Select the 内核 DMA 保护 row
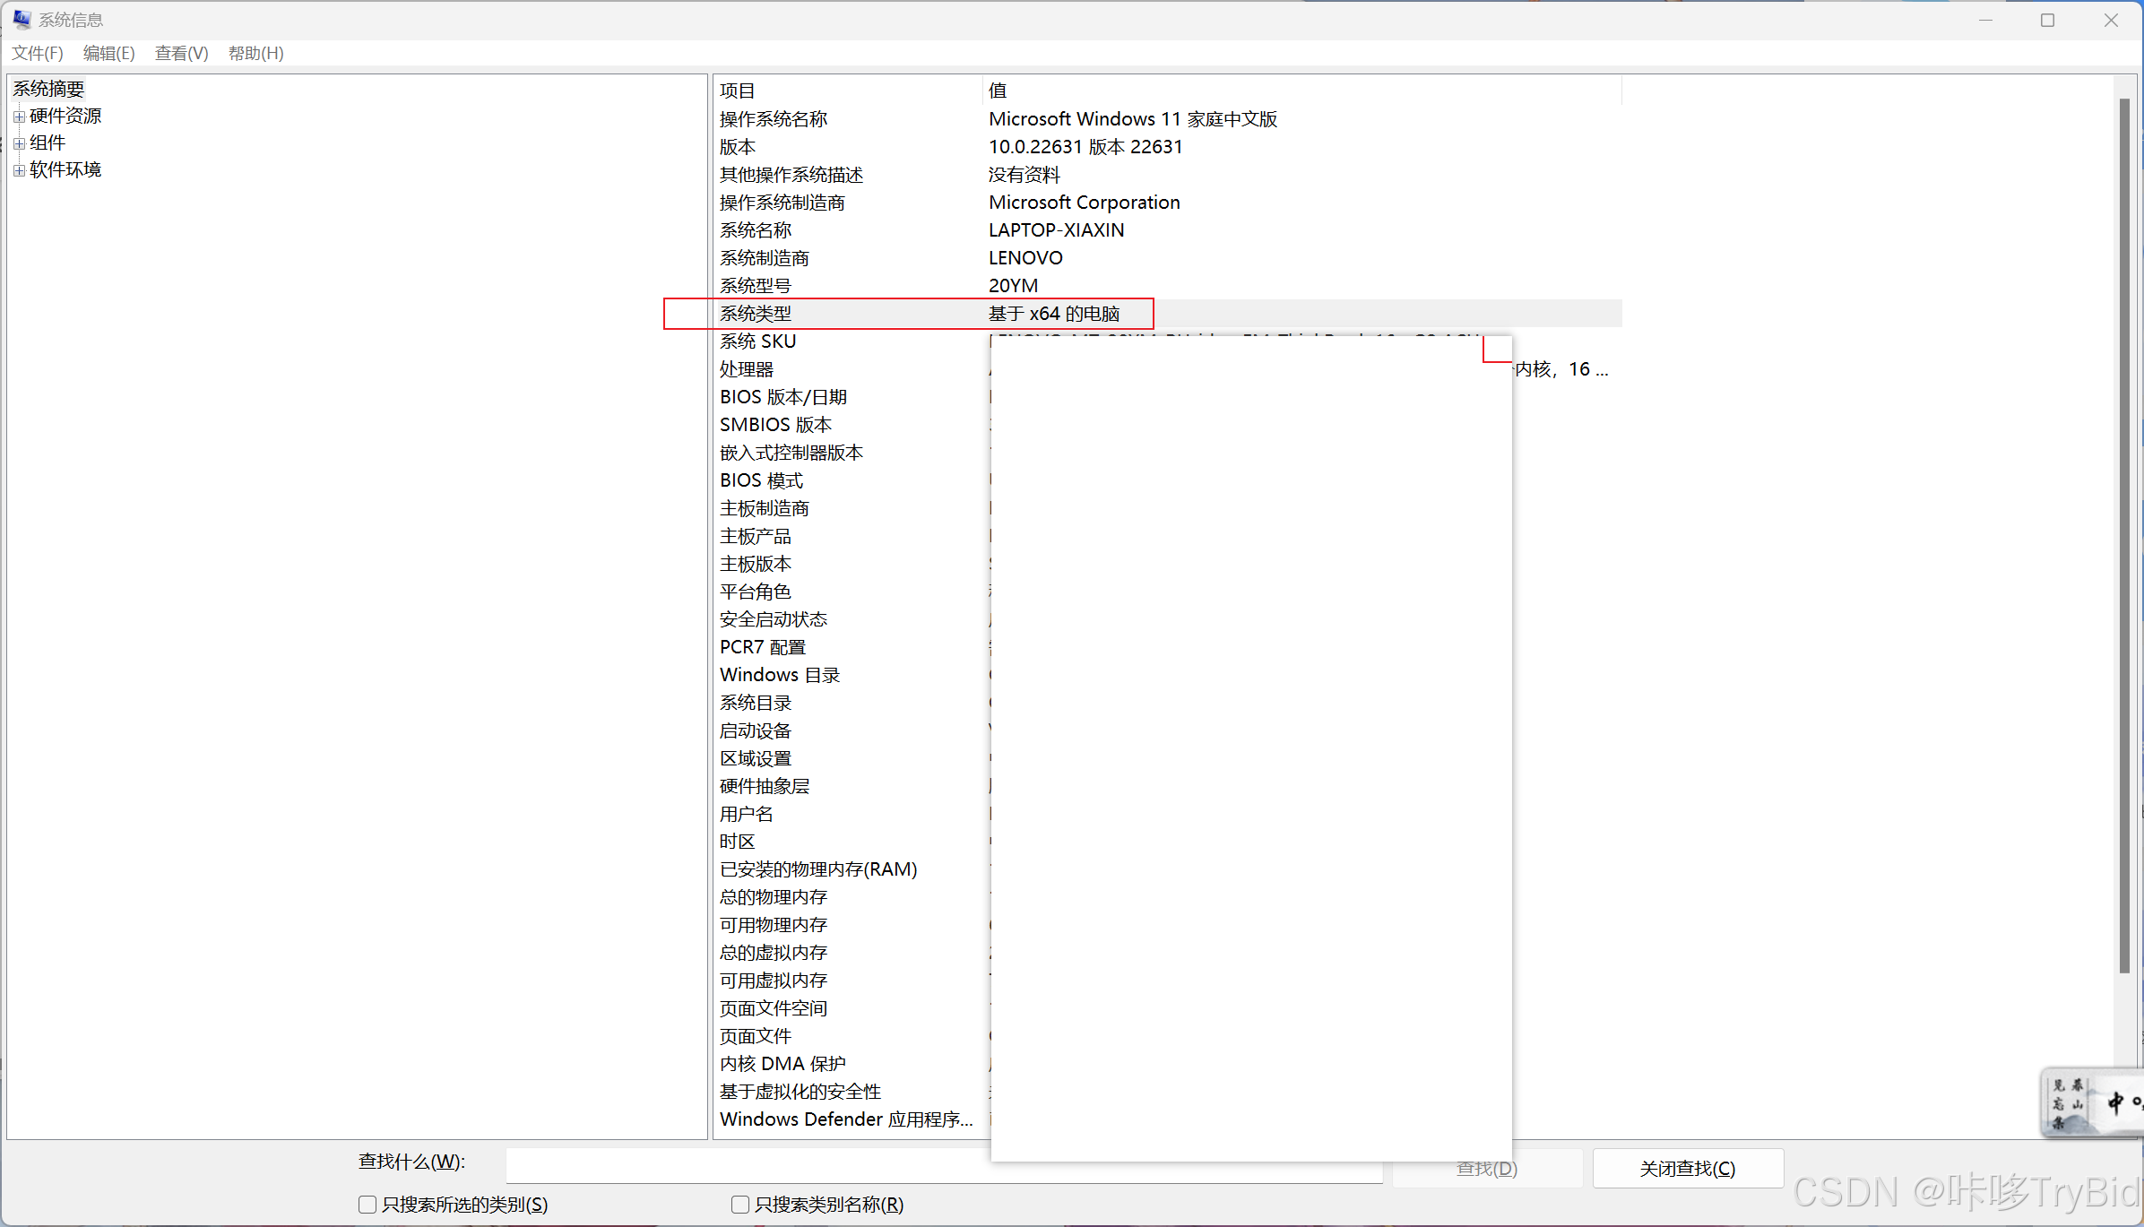2144x1227 pixels. (852, 1064)
